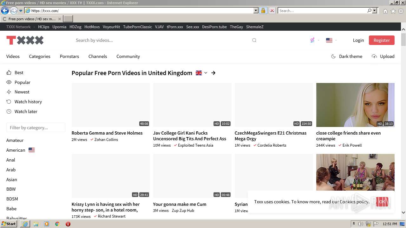406x228 pixels.
Task: Click the browser Back arrow button
Action: pyautogui.click(x=5, y=10)
